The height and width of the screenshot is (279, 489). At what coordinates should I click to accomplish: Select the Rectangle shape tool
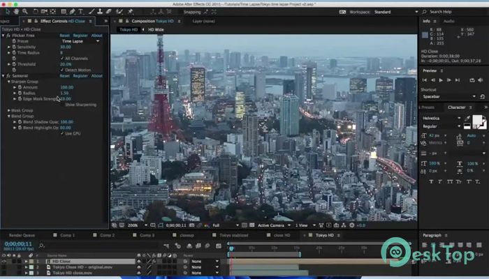click(64, 12)
